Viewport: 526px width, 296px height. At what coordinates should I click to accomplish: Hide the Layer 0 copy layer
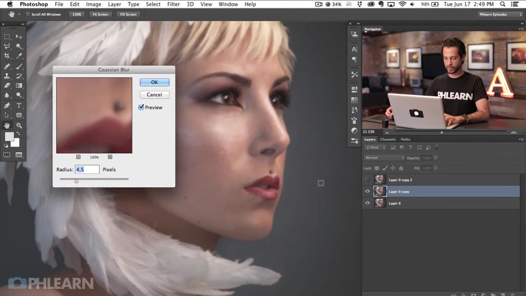[367, 191]
